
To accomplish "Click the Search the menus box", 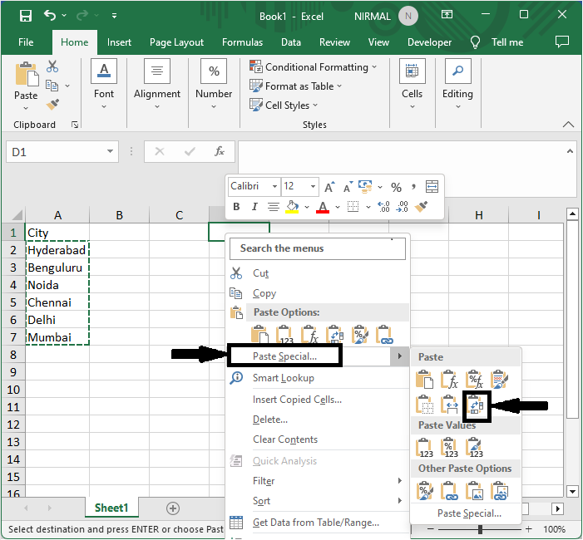I will pyautogui.click(x=319, y=248).
